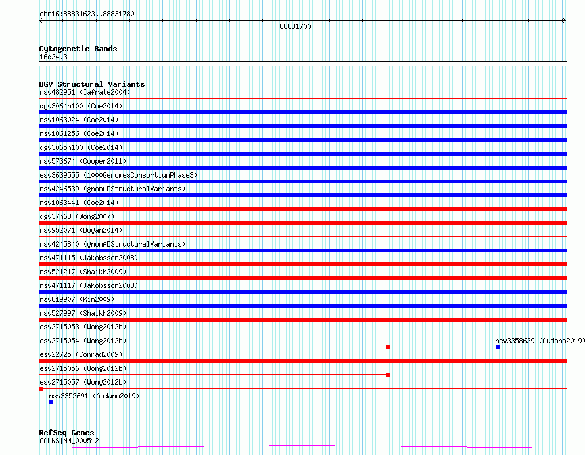Click the 88831700 ruler position label
Viewport: 585px width, 455px height.
pos(295,26)
